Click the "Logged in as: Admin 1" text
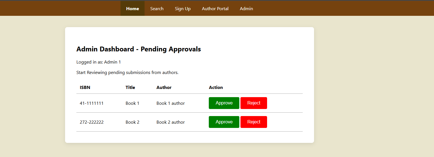 (98, 62)
